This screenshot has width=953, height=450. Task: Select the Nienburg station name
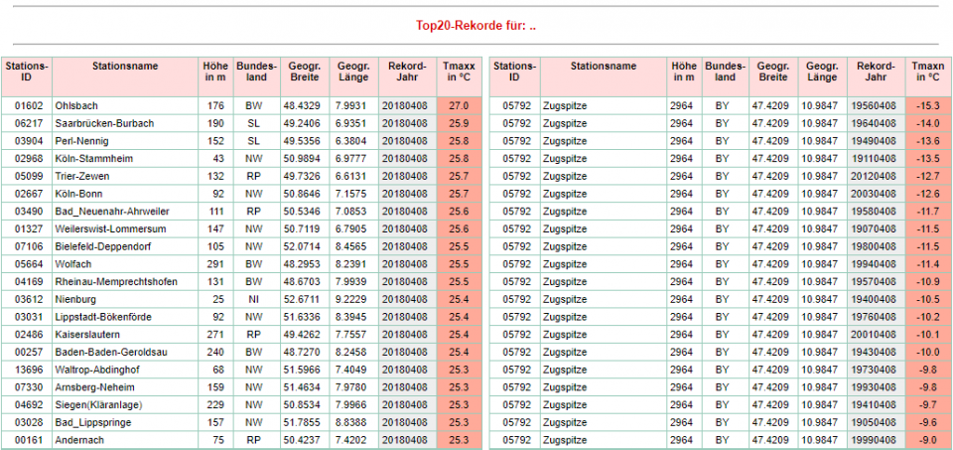pyautogui.click(x=76, y=299)
